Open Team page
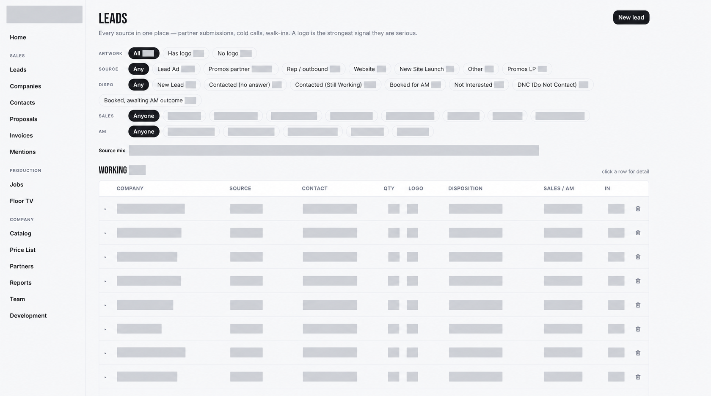The width and height of the screenshot is (711, 396). pyautogui.click(x=17, y=299)
